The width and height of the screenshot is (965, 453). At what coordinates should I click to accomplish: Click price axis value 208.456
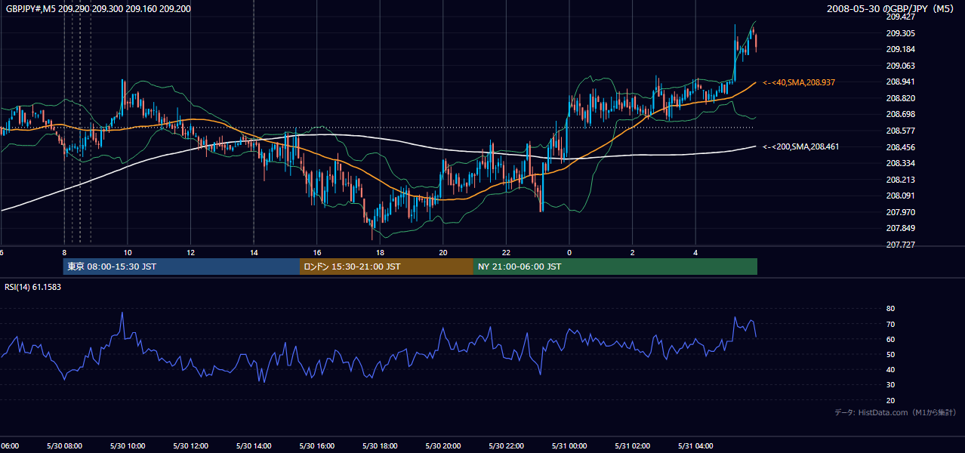pos(900,147)
